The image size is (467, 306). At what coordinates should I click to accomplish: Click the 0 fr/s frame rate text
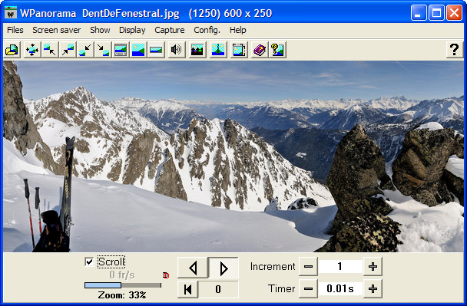point(122,275)
